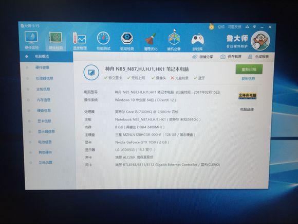
Task: Open the dropdown menu icon beside minimize
Action: [x=254, y=27]
